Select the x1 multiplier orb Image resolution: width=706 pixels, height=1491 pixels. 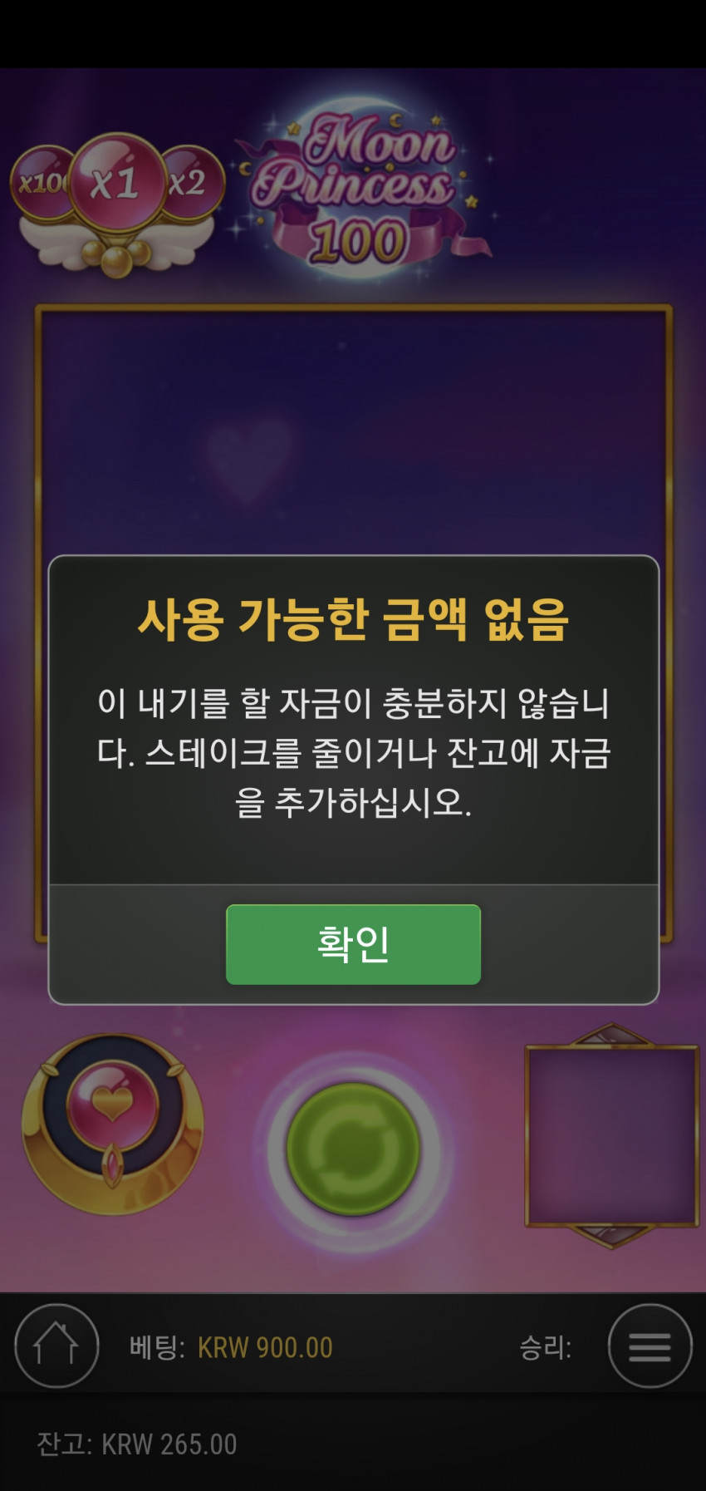coord(116,182)
